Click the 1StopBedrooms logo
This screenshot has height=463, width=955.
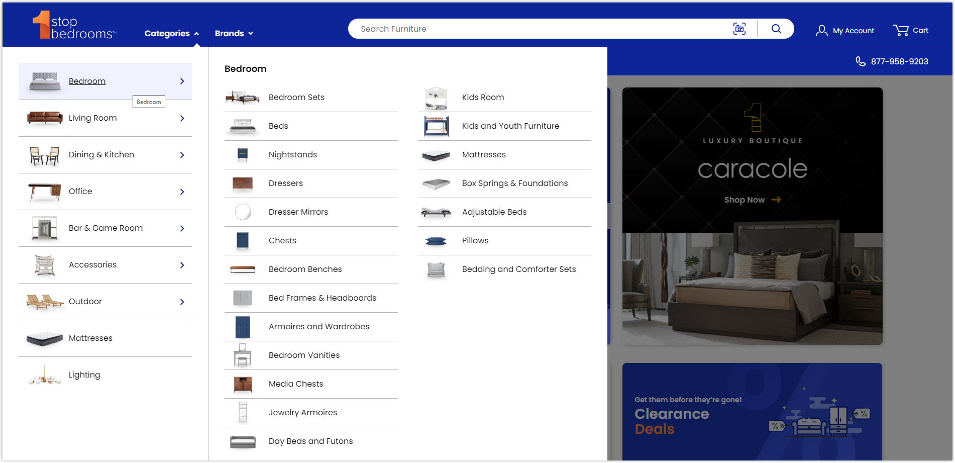74,25
